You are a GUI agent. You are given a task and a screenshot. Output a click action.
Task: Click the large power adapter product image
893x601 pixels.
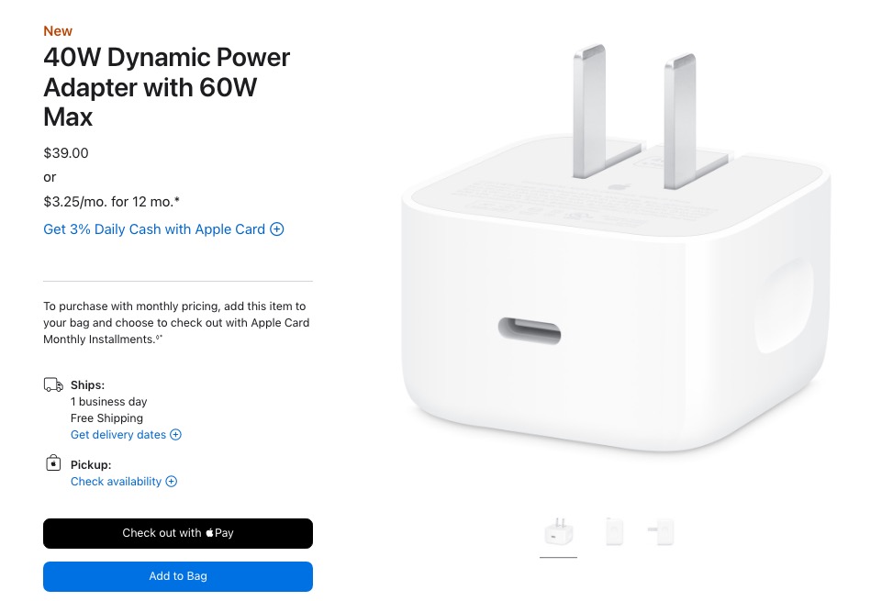click(x=617, y=249)
